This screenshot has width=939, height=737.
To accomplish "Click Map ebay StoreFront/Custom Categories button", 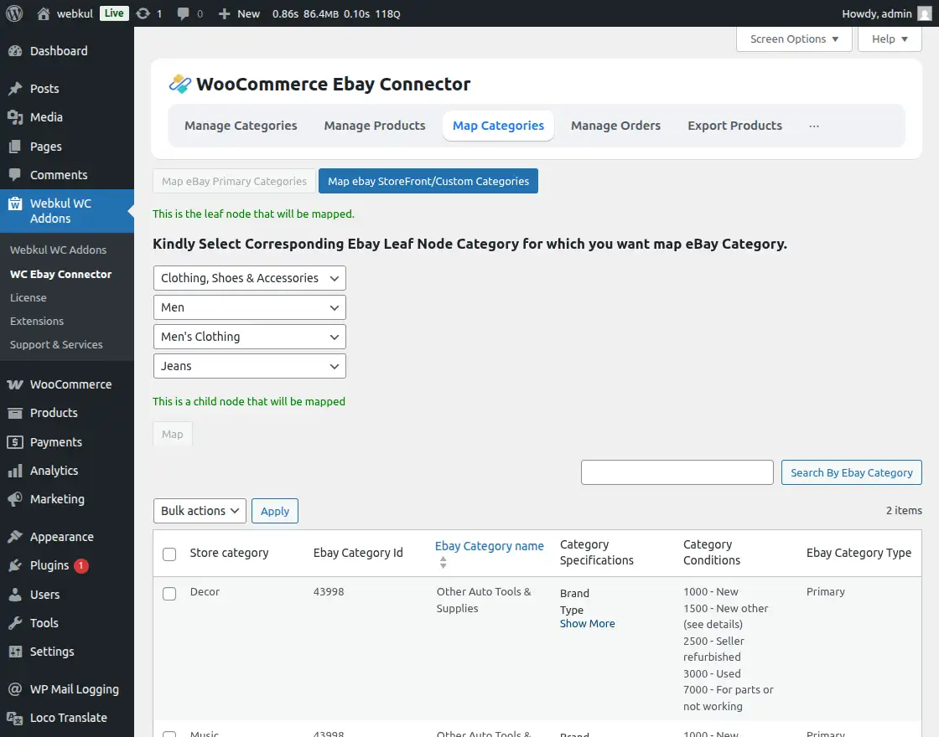I will click(428, 181).
